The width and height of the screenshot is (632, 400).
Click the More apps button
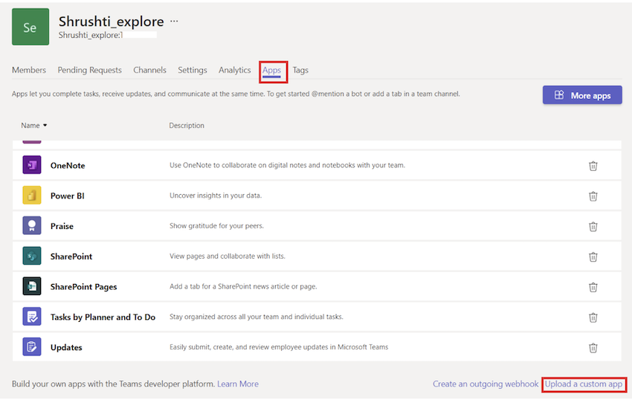(x=582, y=95)
